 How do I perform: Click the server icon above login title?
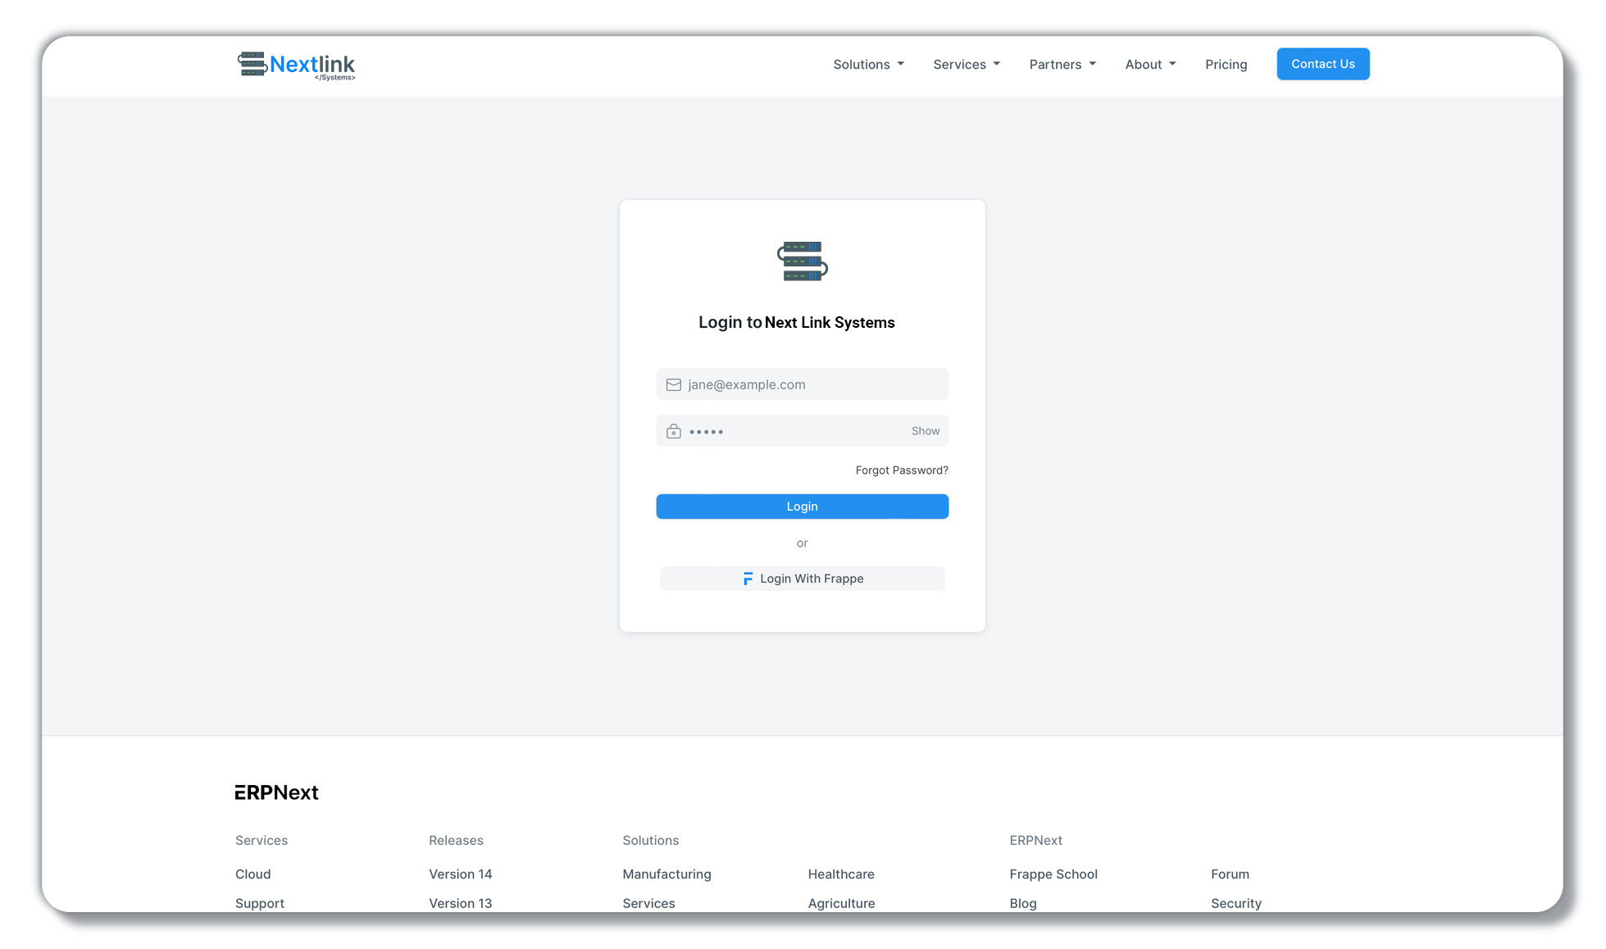pyautogui.click(x=802, y=261)
